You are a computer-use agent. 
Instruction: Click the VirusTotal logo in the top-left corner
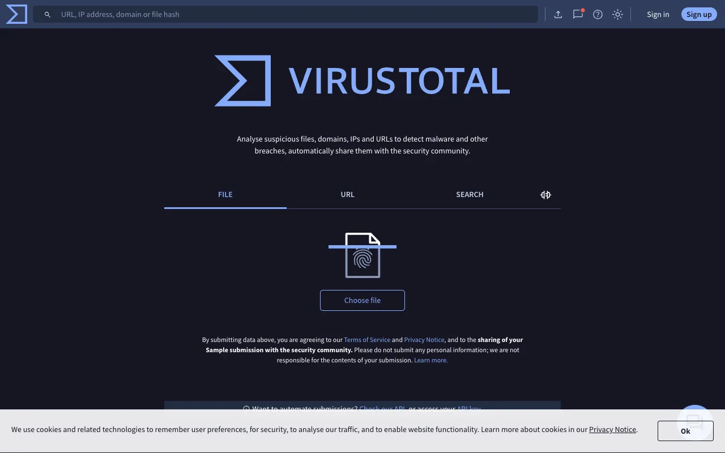(15, 14)
